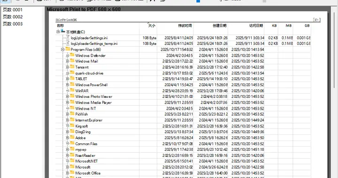Expand the Tencent tree node
Viewport: 338px width, 178px height.
[67, 67]
